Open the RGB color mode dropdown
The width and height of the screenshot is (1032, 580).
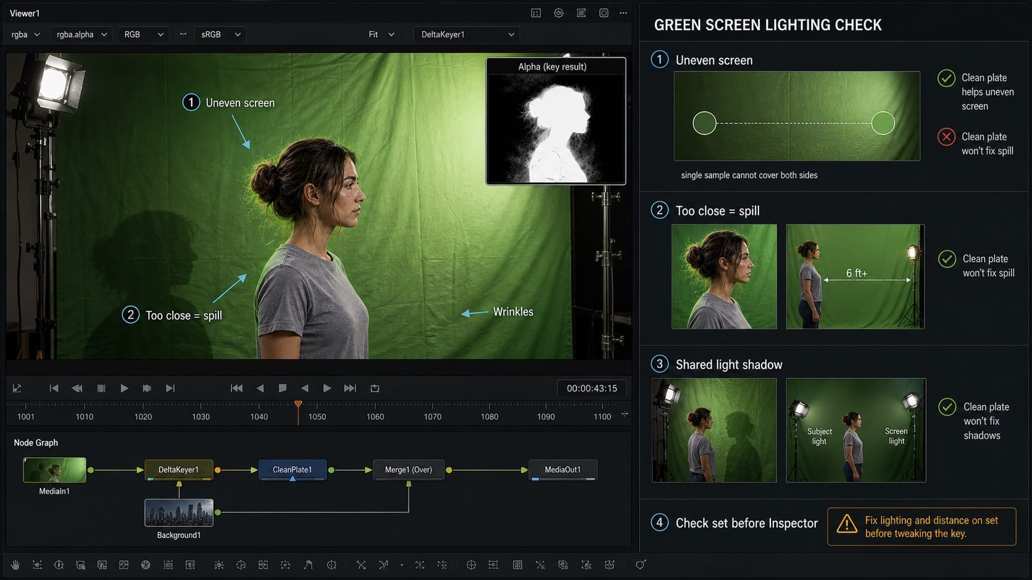click(143, 35)
